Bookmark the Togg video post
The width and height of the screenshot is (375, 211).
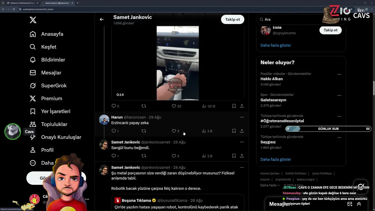(234, 106)
